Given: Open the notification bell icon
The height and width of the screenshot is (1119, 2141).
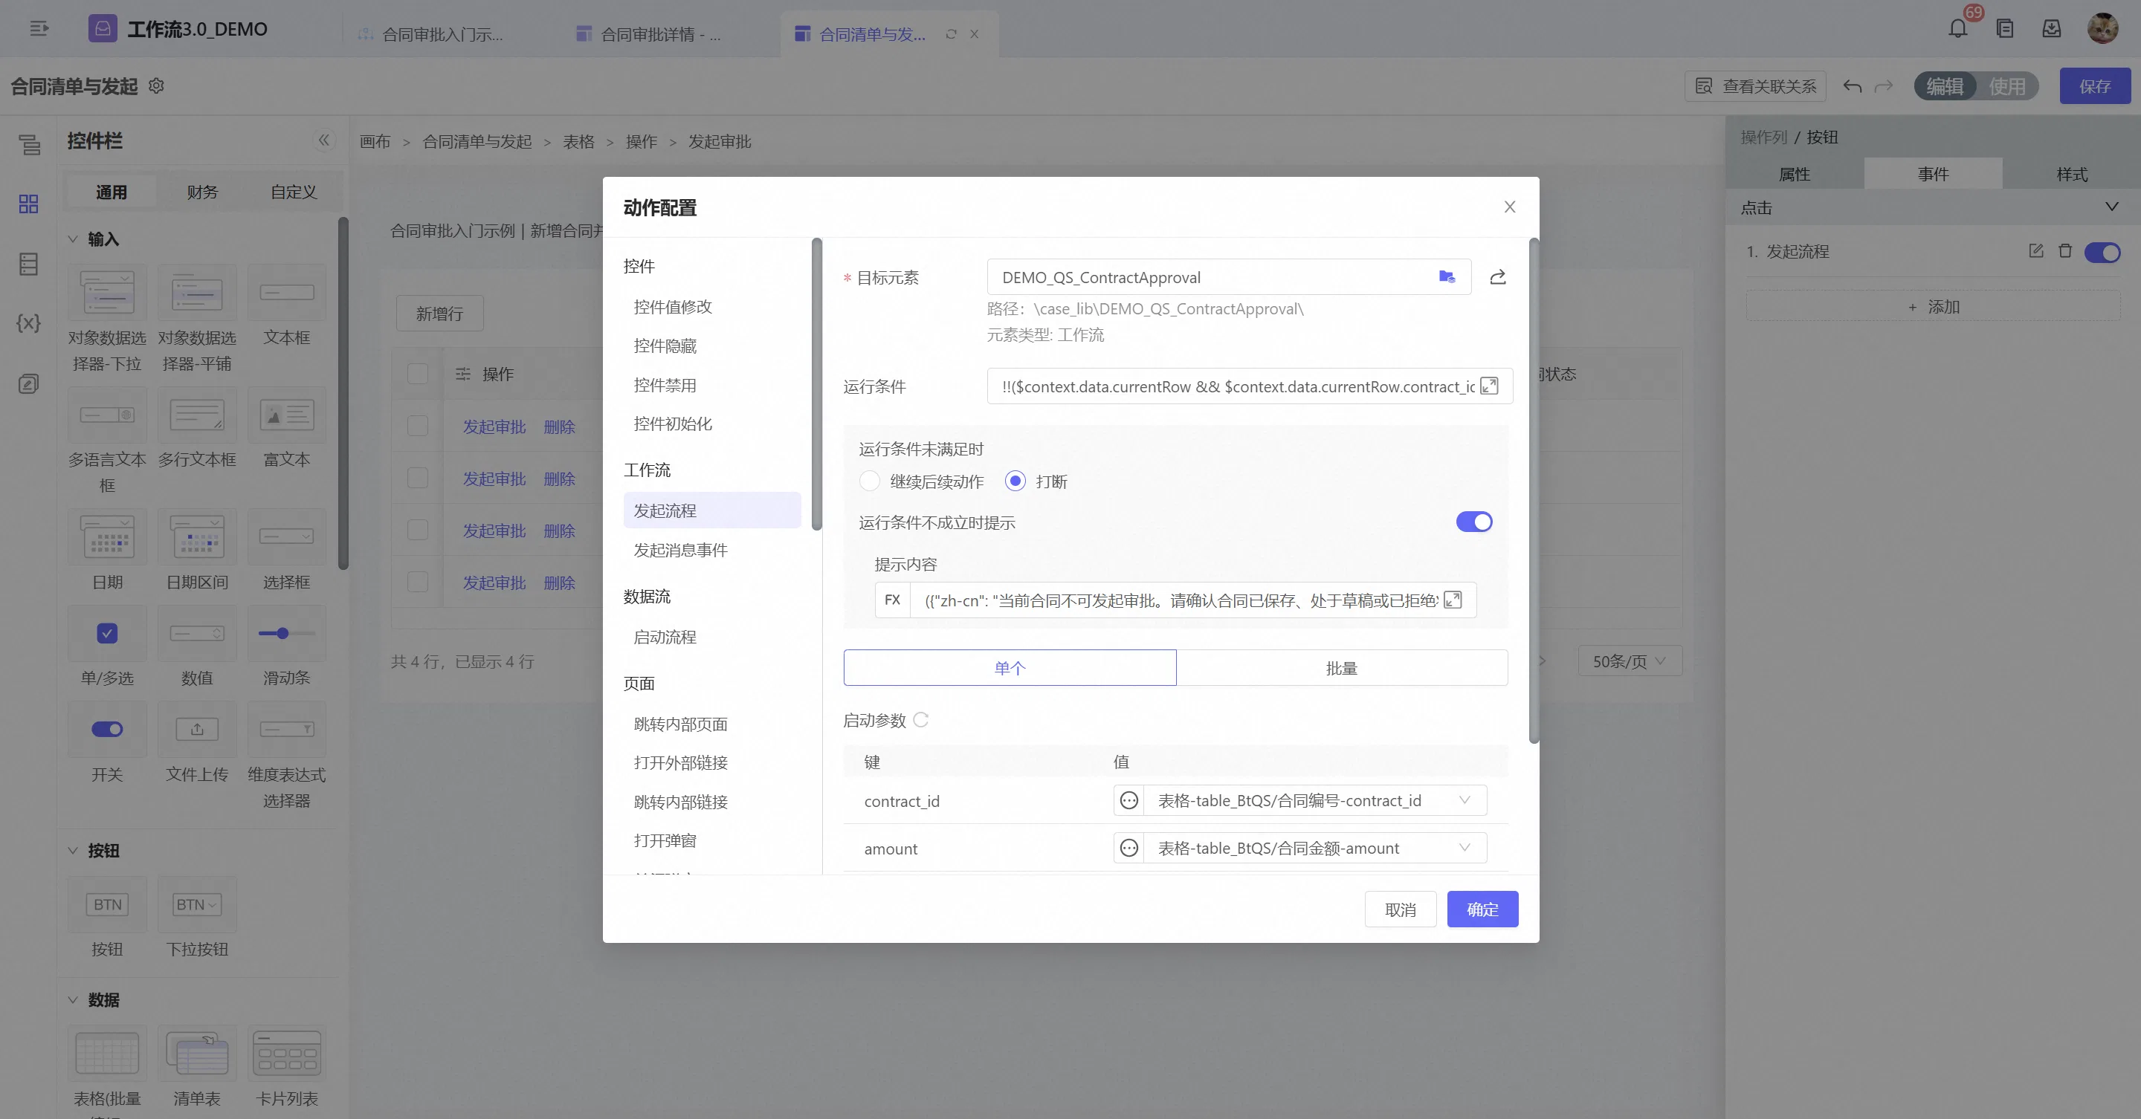Looking at the screenshot, I should pos(1957,29).
